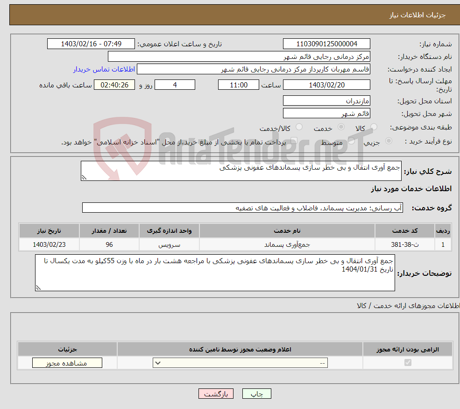Click the اعلام وضعیت مجوز header
The height and width of the screenshot is (409, 460).
tap(240, 349)
